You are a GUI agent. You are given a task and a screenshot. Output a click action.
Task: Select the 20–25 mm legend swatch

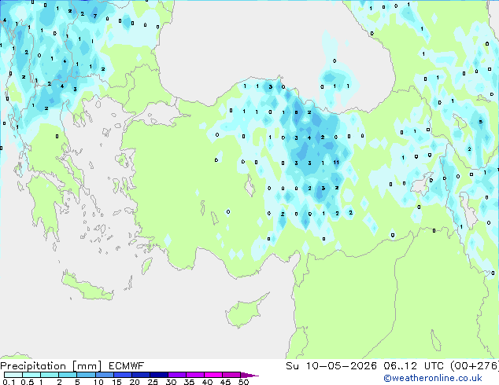pyautogui.click(x=141, y=375)
